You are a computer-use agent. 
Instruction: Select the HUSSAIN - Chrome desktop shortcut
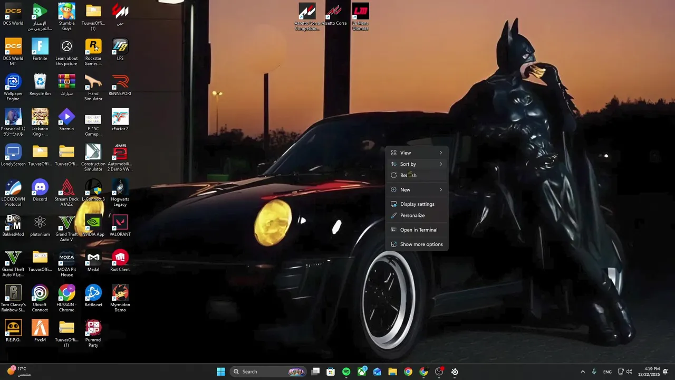66,299
